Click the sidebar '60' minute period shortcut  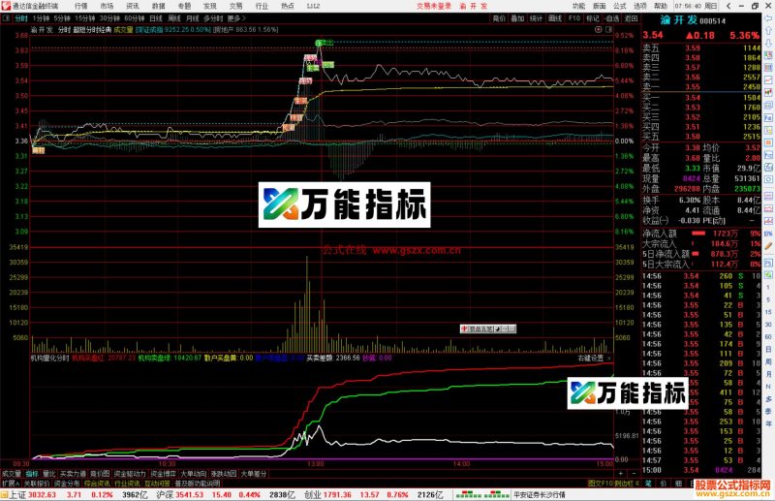click(x=768, y=336)
